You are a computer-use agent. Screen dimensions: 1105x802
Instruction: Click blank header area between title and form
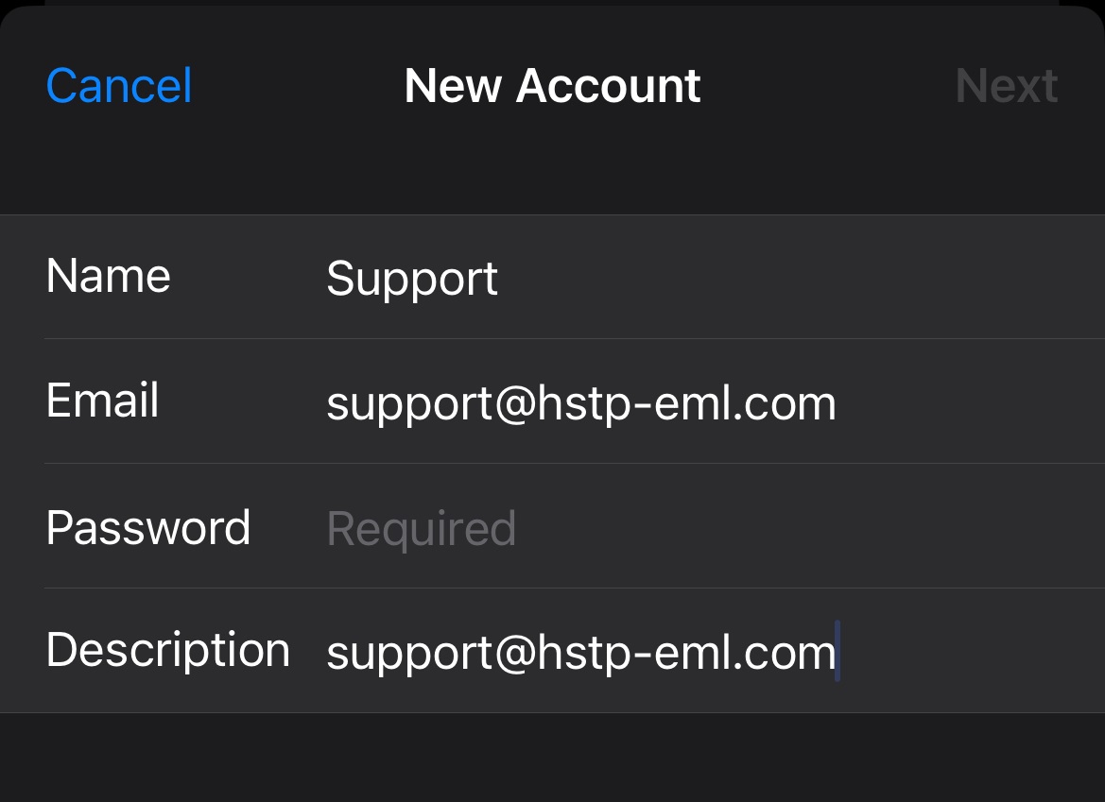point(552,170)
